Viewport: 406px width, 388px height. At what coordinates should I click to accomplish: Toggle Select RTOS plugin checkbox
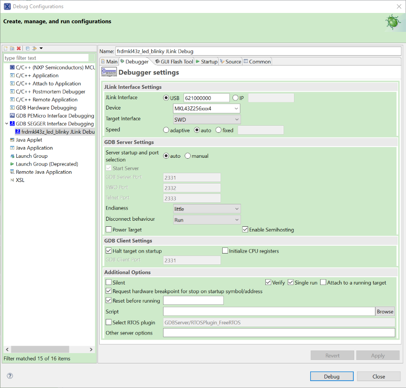click(109, 322)
